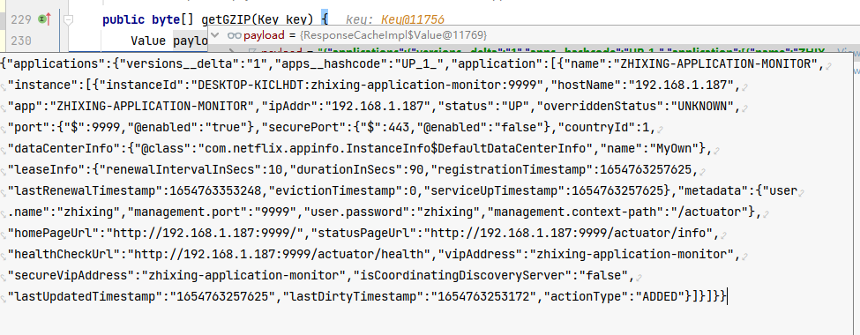Click the soft-wrap icon after ZHIXING-APPLICATION-MONITOR line
This screenshot has width=860, height=335.
pos(827,66)
